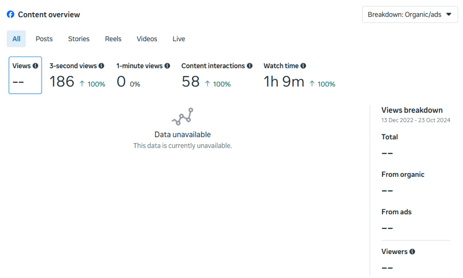Click info icon beside Watch time
This screenshot has height=278, width=463.
pos(303,66)
